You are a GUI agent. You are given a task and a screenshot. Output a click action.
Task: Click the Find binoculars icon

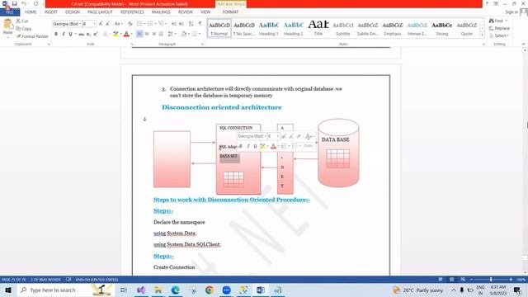(x=492, y=21)
